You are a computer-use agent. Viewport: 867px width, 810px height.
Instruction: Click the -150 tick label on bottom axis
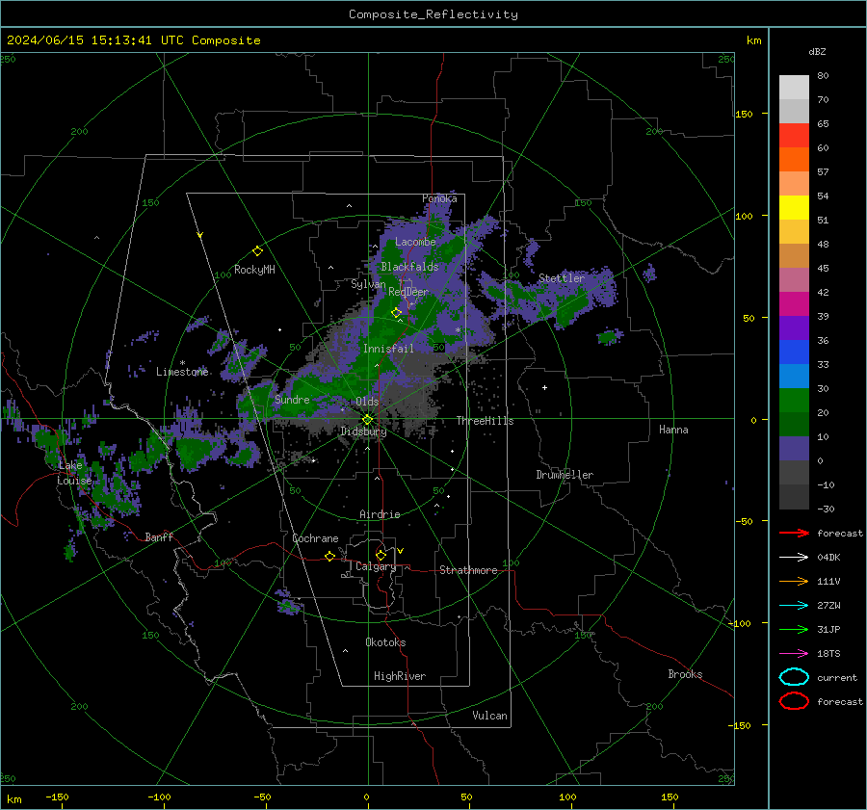(57, 797)
